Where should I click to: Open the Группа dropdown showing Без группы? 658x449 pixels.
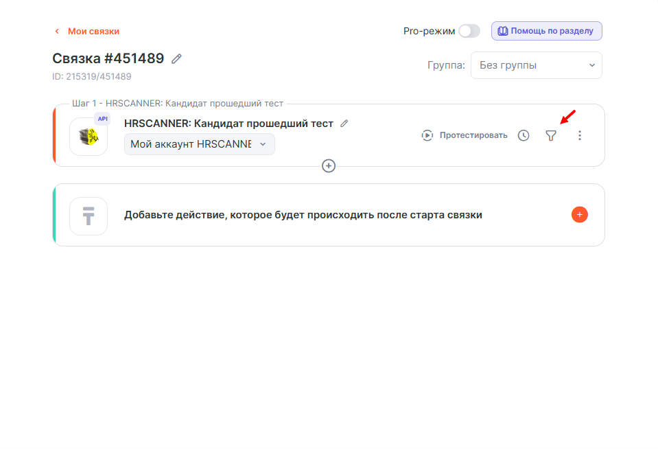point(536,65)
